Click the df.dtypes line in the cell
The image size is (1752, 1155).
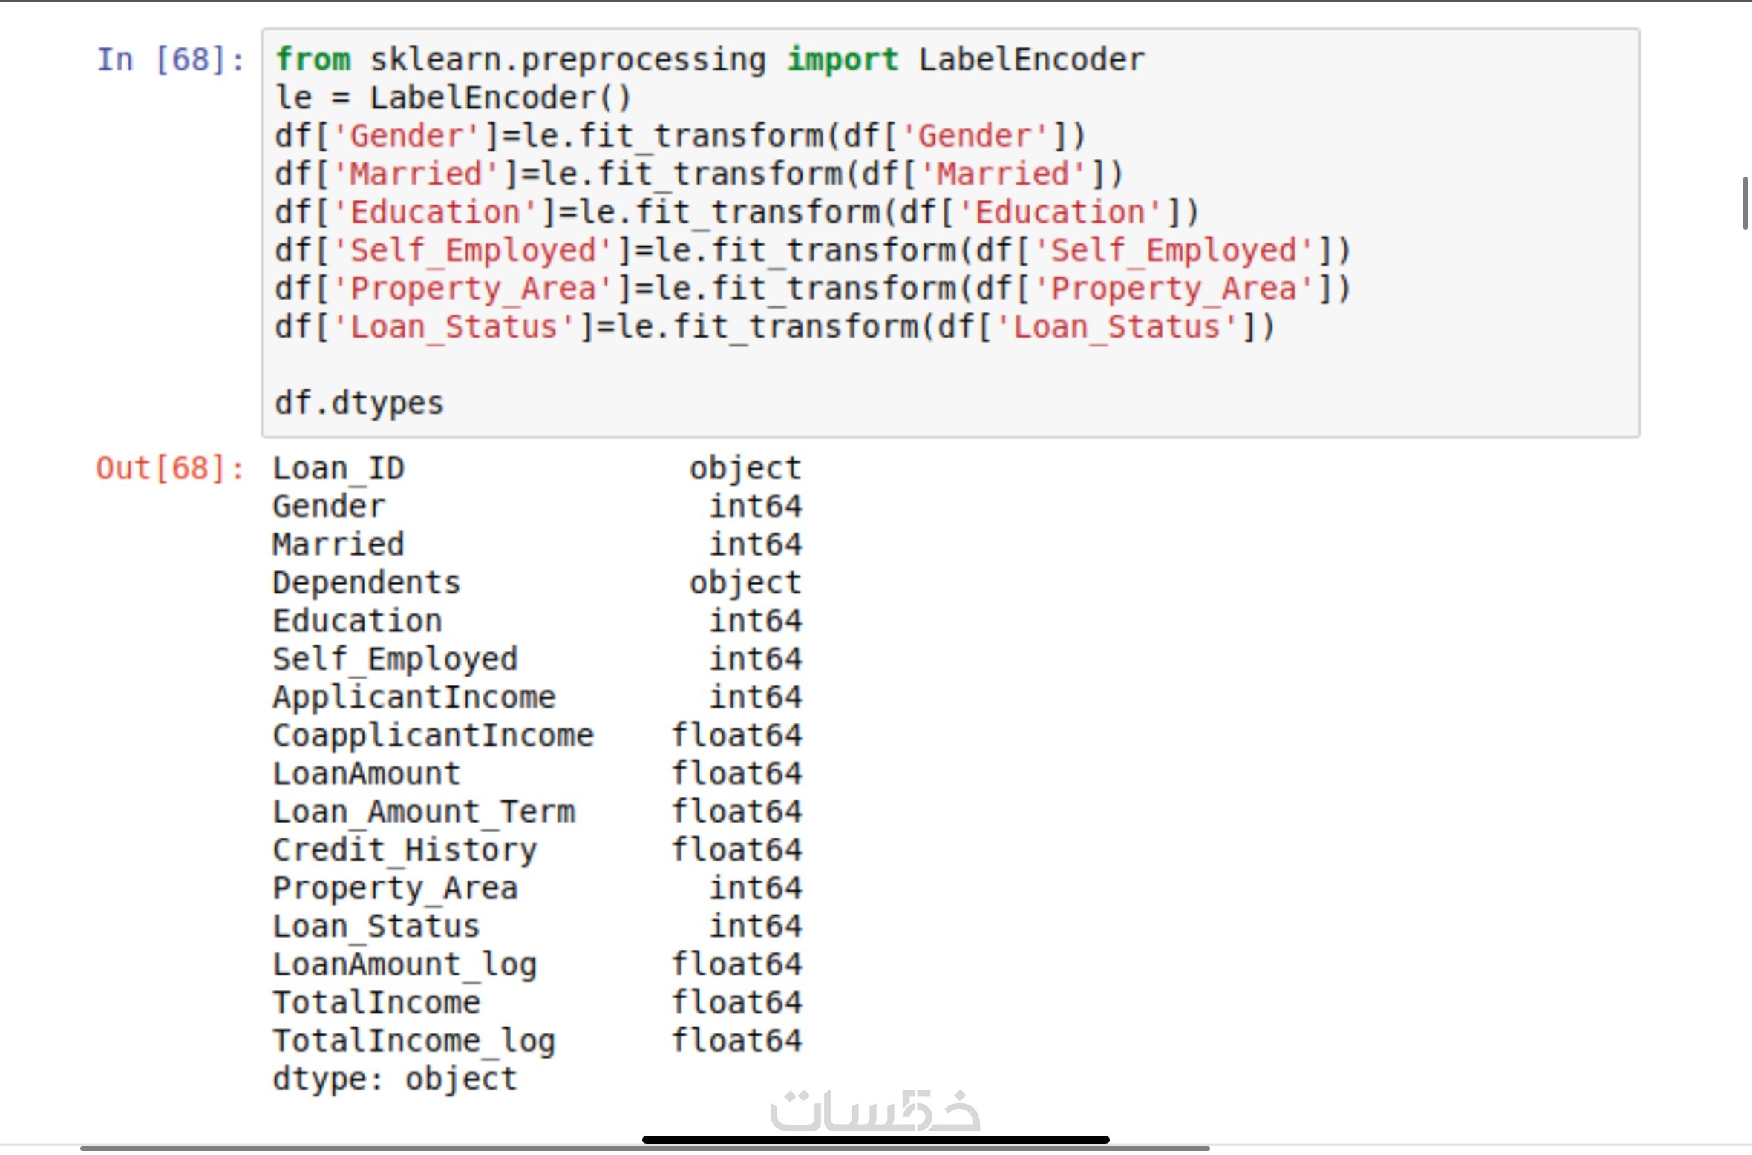point(359,404)
